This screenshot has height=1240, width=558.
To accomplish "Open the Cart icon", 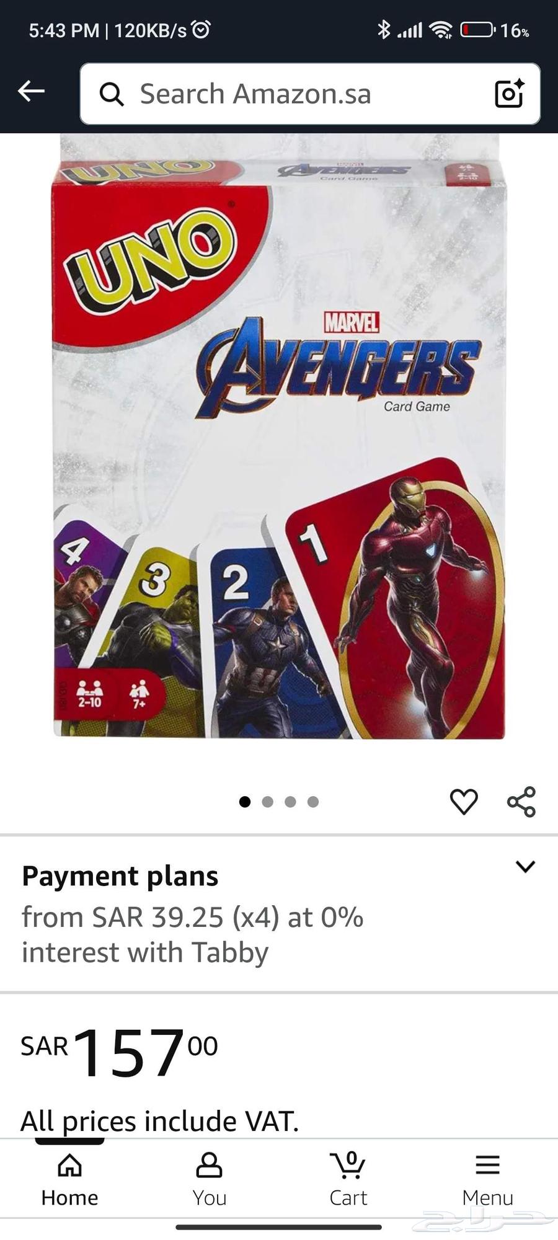I will point(348,1179).
